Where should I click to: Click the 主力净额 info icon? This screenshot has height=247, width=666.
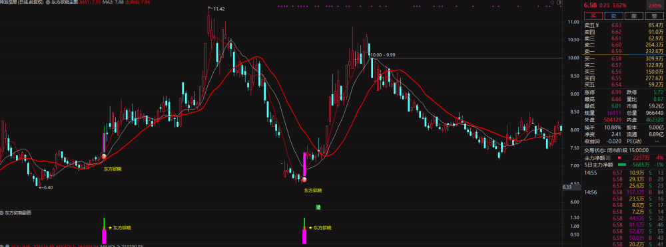(x=608, y=157)
